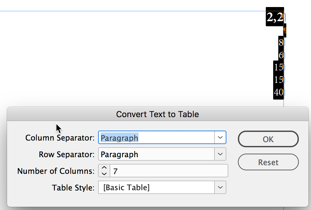Image resolution: width=311 pixels, height=210 pixels.
Task: Expand the Column Separator dropdown arrow
Action: coord(220,137)
